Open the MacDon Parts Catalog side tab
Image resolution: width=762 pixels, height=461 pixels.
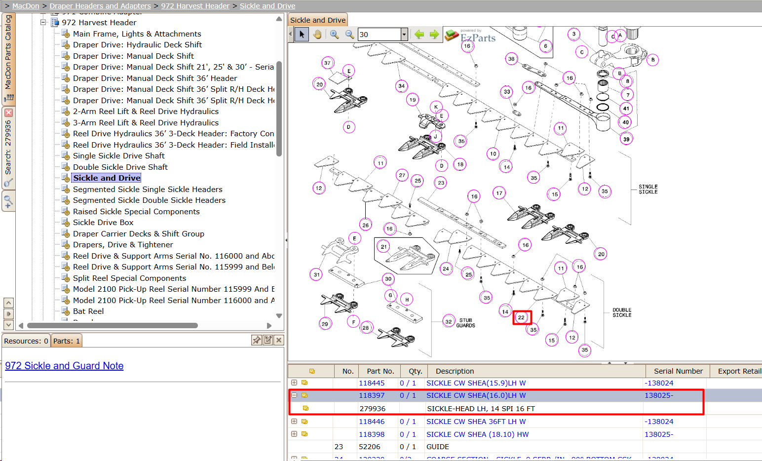pyautogui.click(x=8, y=58)
